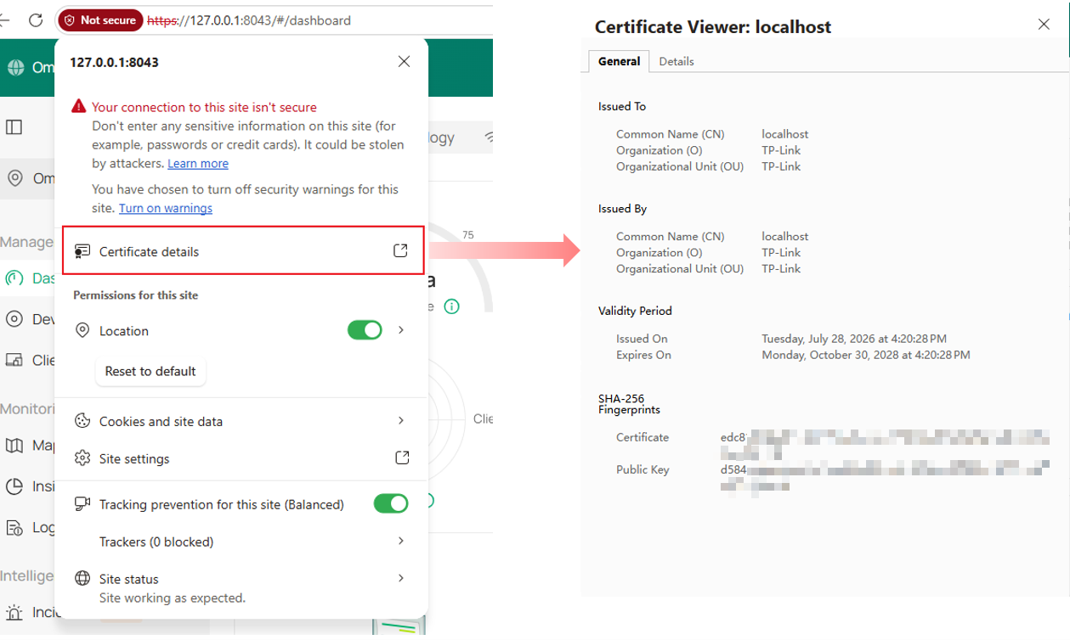This screenshot has width=1070, height=640.
Task: Click the certificate icon beside Certificate details
Action: click(x=82, y=252)
